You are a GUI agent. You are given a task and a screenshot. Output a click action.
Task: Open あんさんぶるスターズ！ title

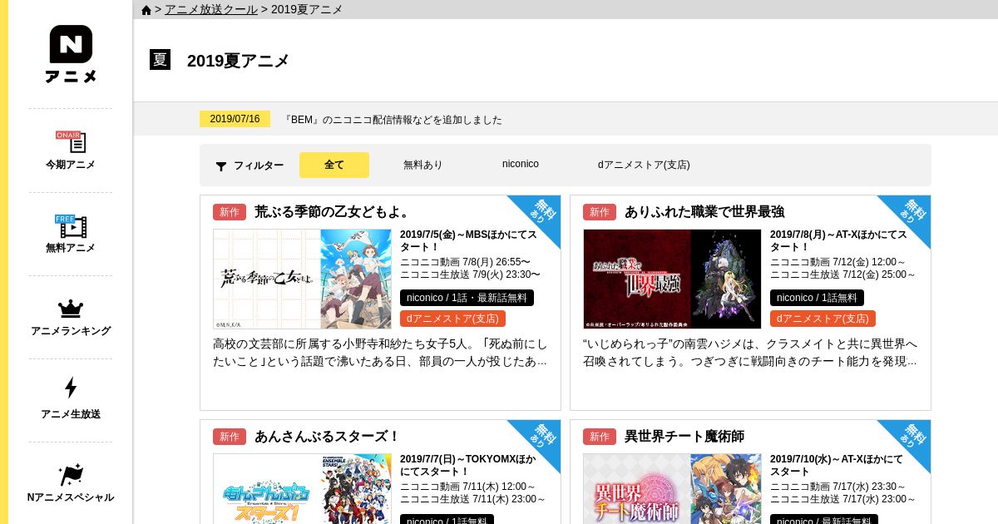pyautogui.click(x=328, y=437)
